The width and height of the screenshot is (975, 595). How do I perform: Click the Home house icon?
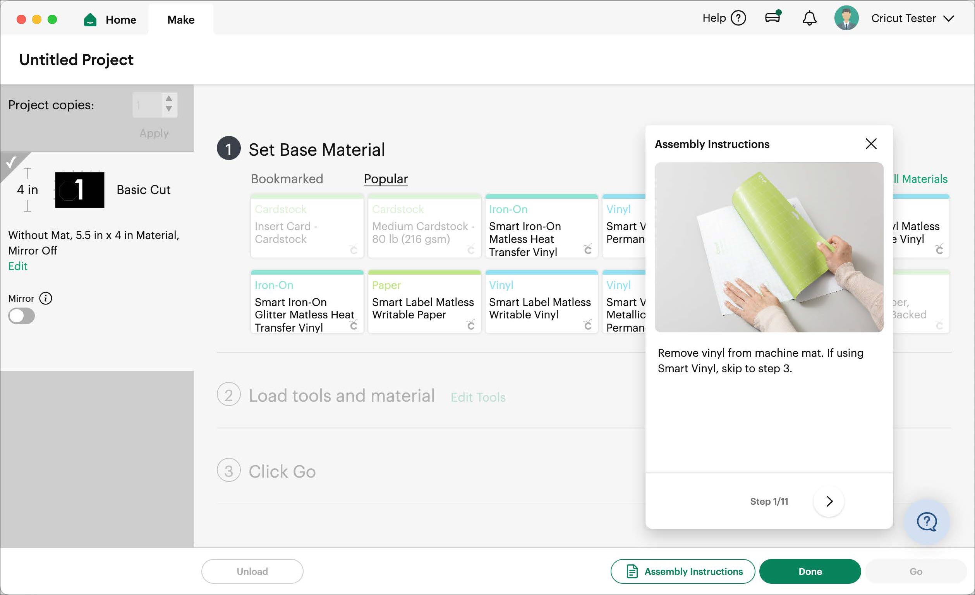point(90,19)
